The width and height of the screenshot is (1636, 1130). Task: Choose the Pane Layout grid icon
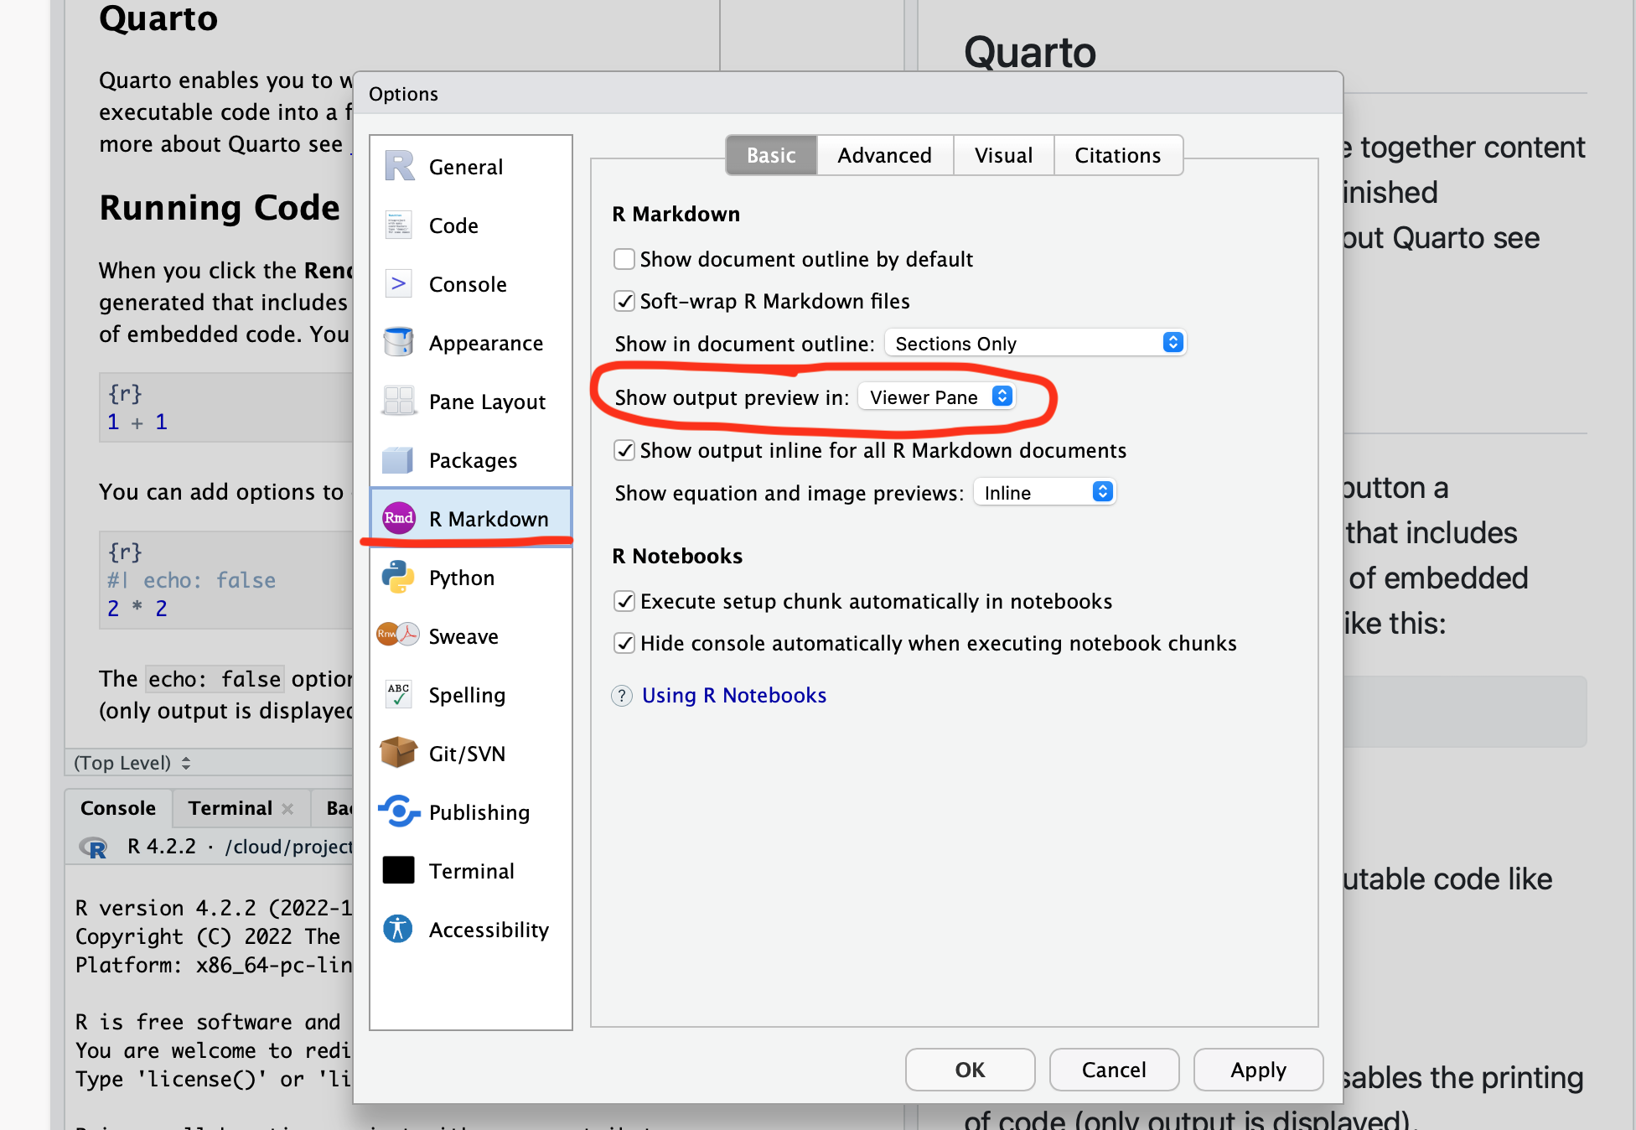point(399,401)
